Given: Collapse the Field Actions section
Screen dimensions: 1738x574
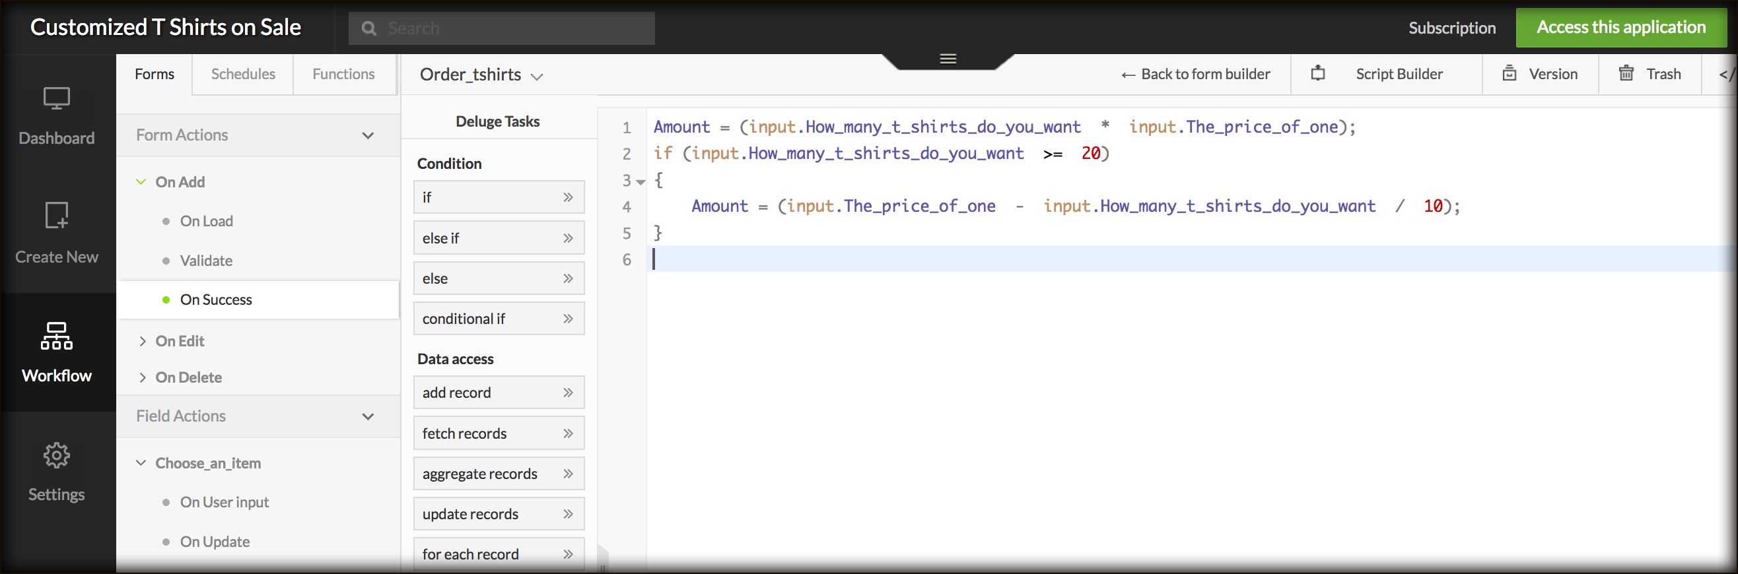Looking at the screenshot, I should [x=368, y=417].
